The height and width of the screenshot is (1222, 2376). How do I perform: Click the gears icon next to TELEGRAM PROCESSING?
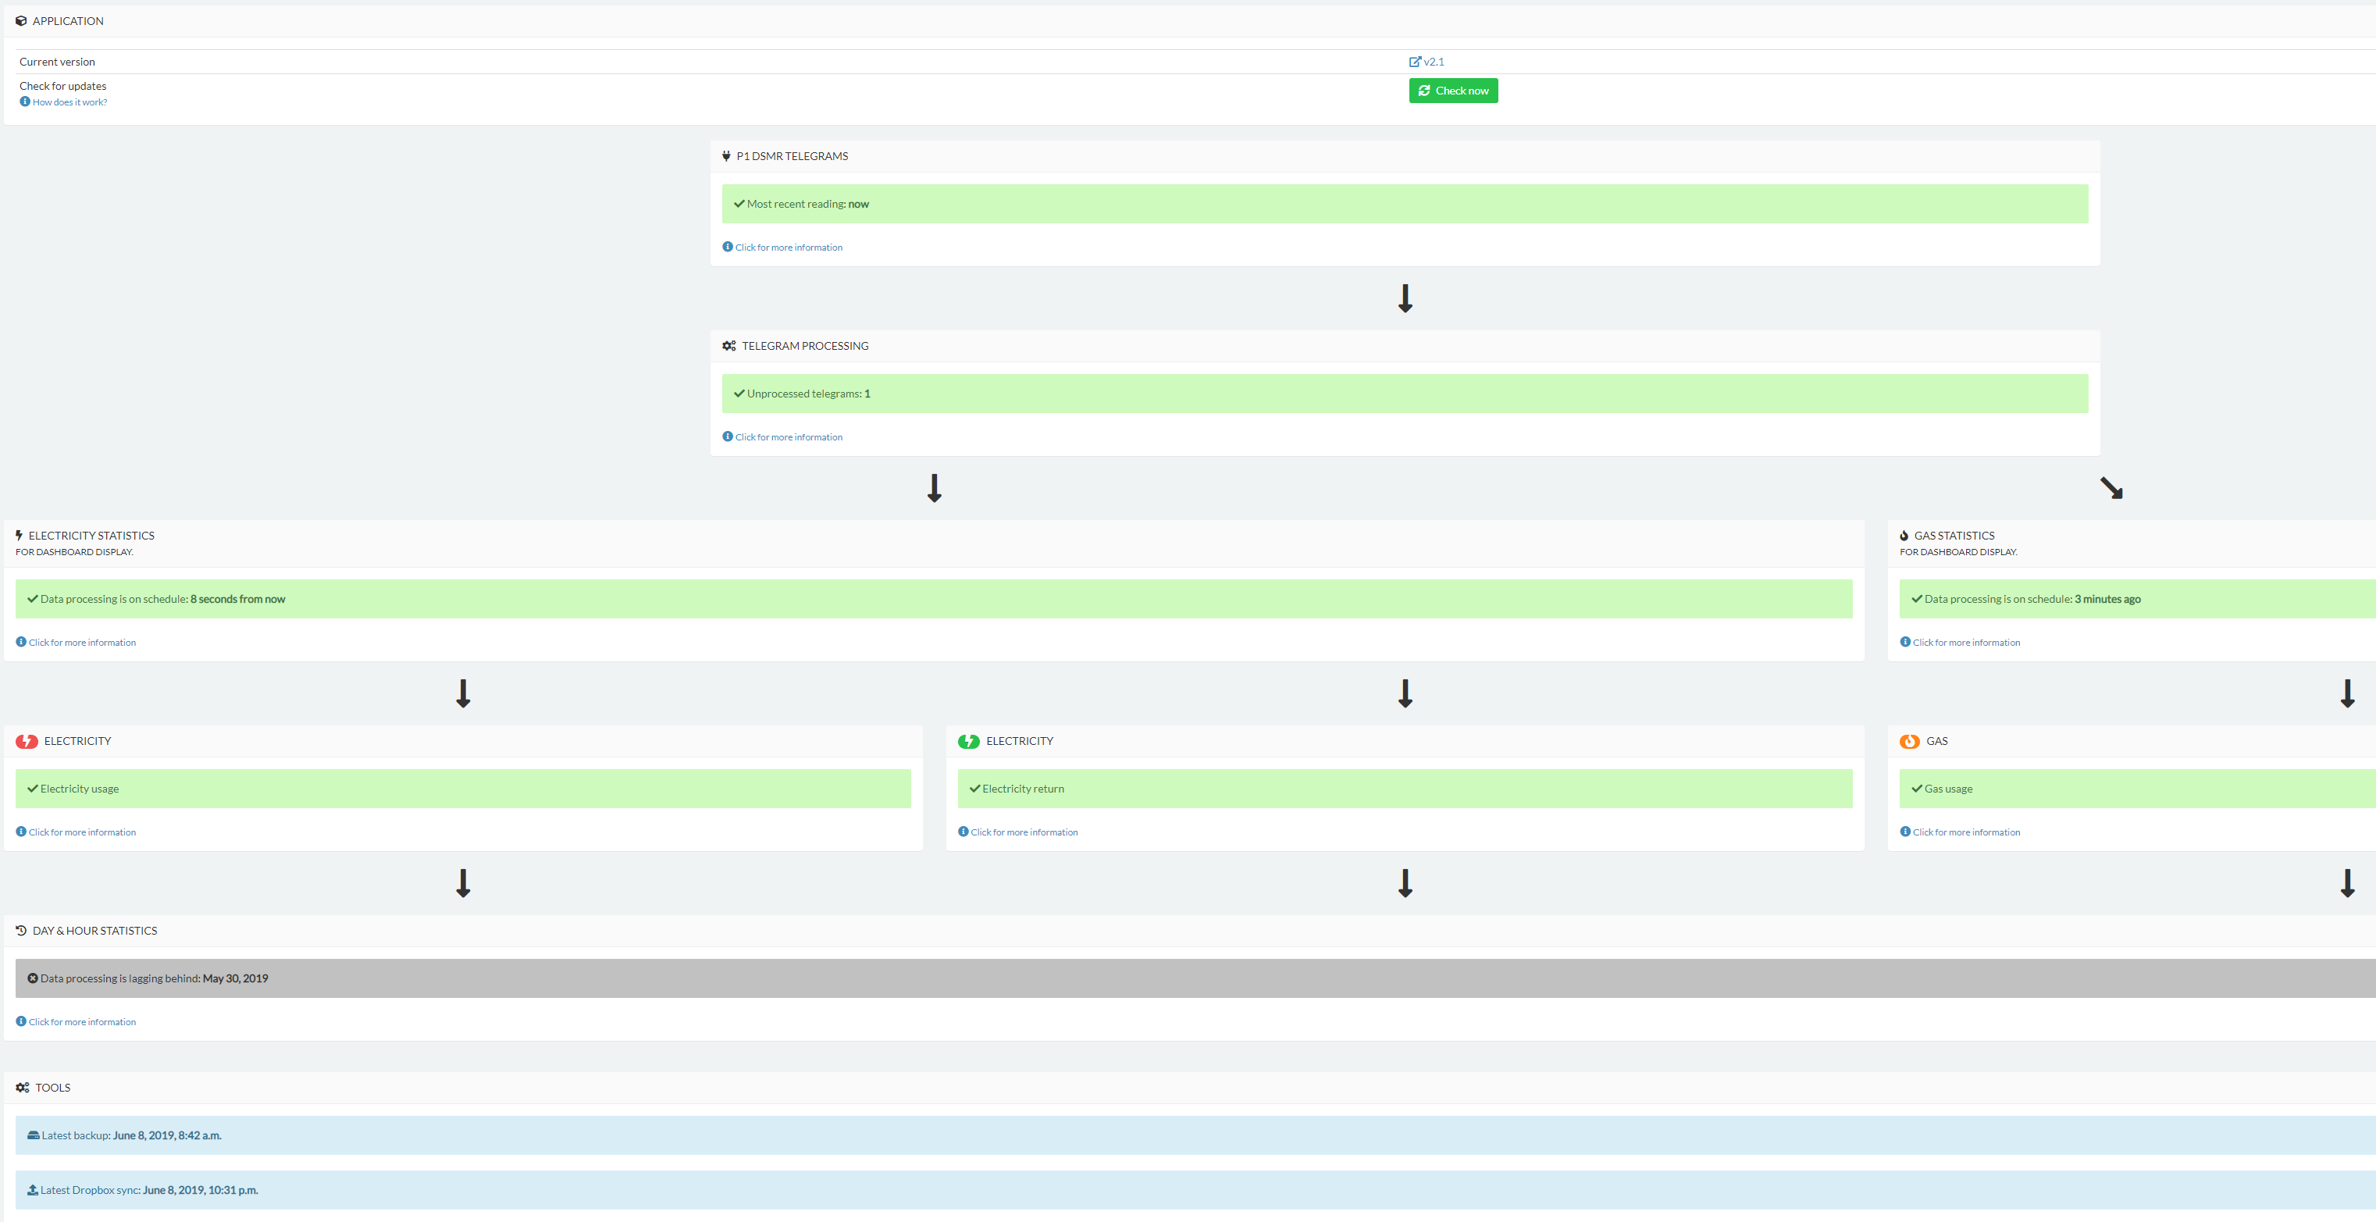coord(728,345)
